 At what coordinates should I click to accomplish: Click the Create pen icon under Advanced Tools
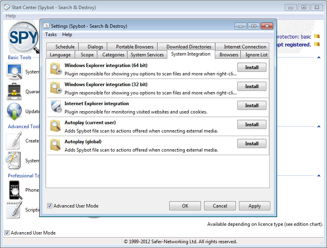(14, 141)
